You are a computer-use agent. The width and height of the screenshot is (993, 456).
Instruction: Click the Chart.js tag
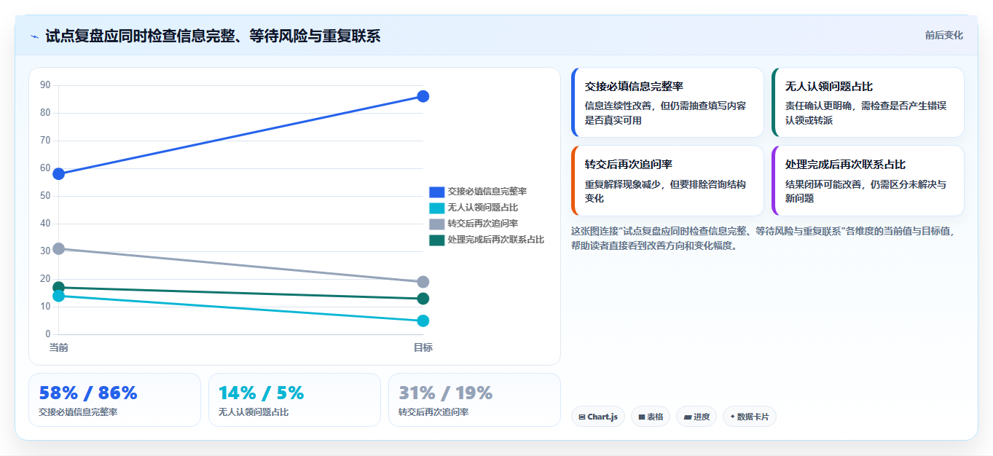click(x=598, y=417)
